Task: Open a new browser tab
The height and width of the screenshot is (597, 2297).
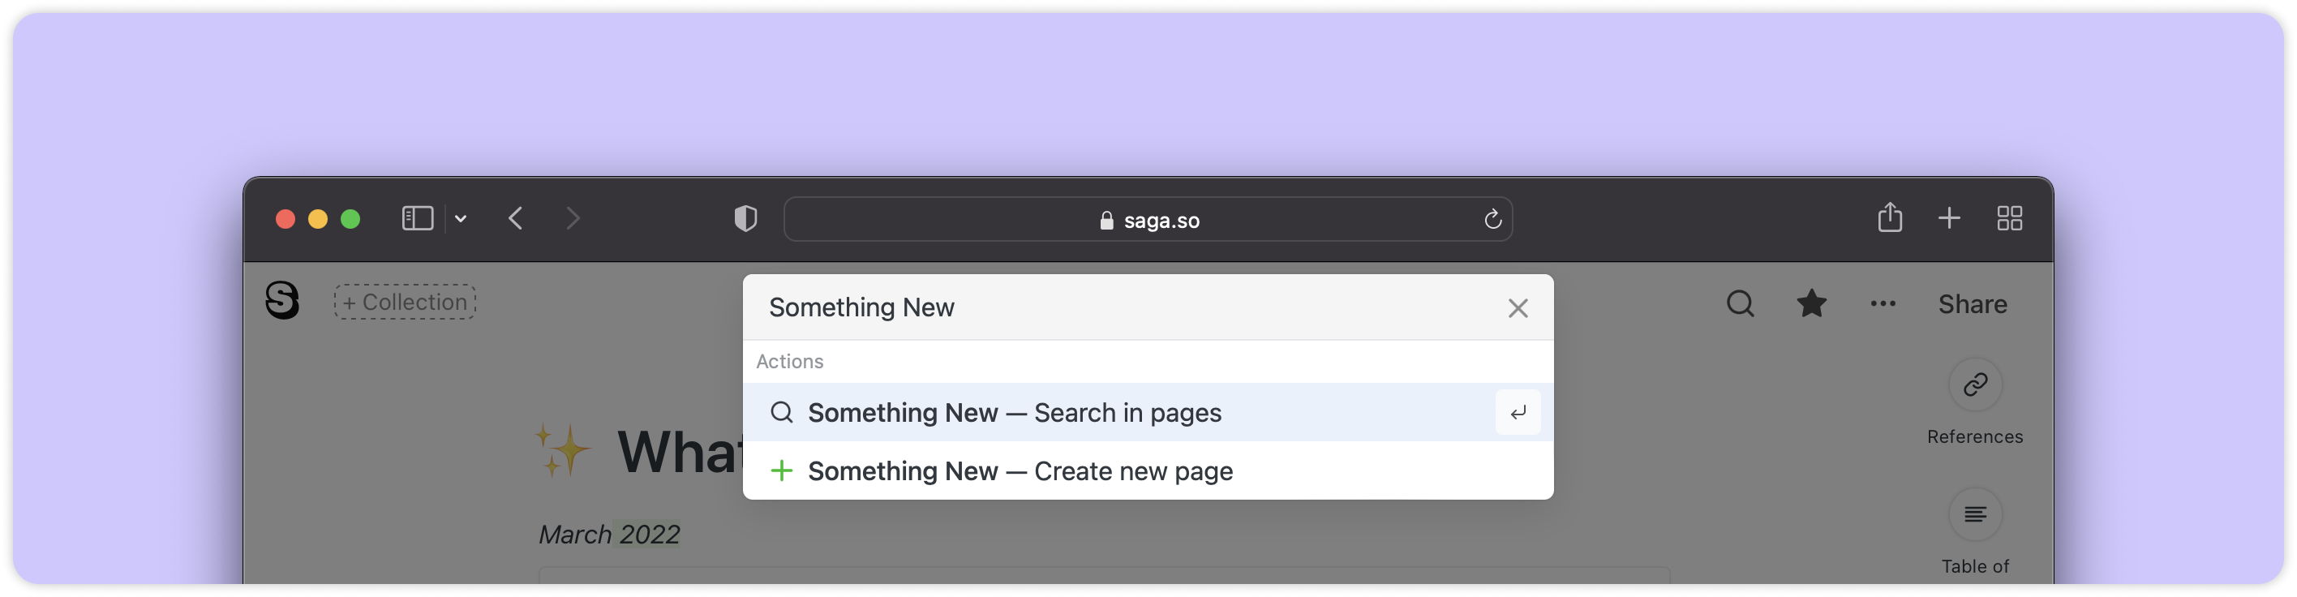Action: coord(1949,219)
